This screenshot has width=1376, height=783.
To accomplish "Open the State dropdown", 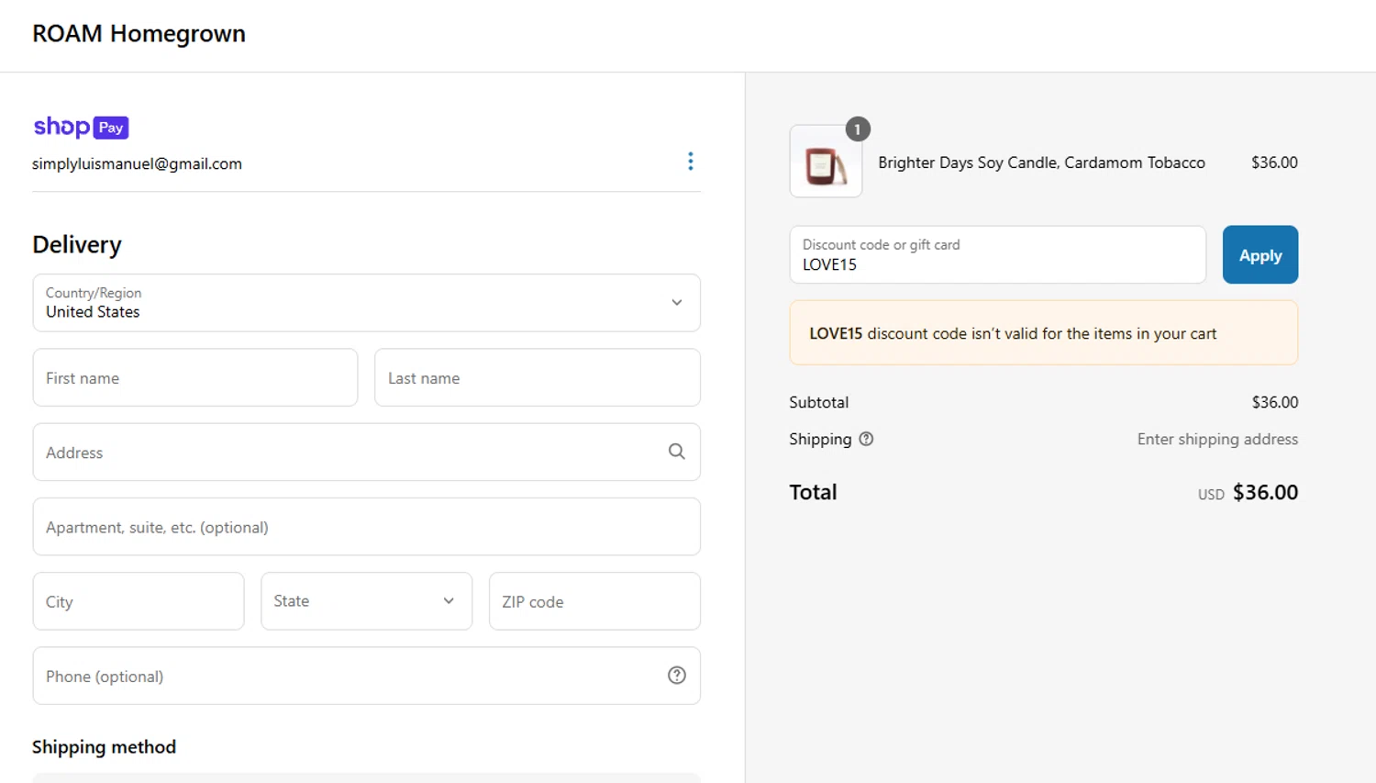I will [366, 601].
